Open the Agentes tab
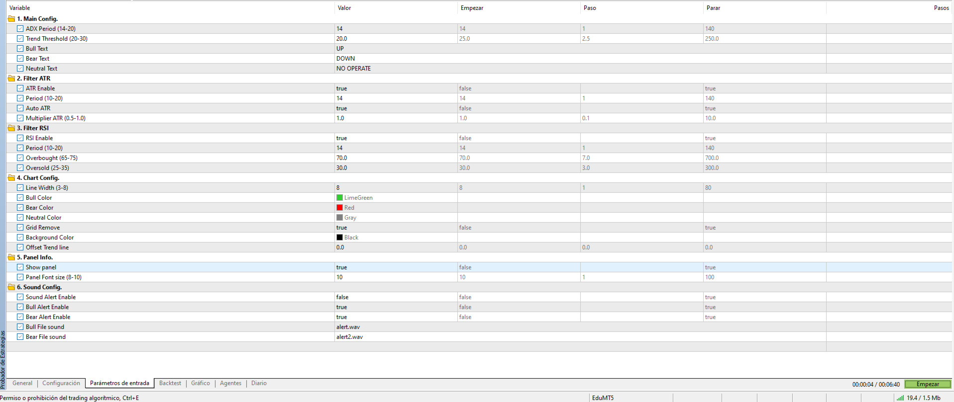954x402 pixels. [x=230, y=383]
